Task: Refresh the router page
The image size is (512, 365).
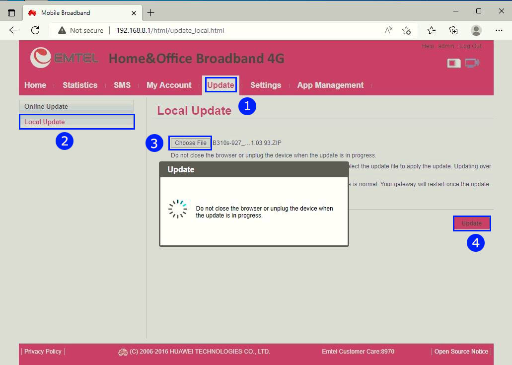Action: point(35,30)
